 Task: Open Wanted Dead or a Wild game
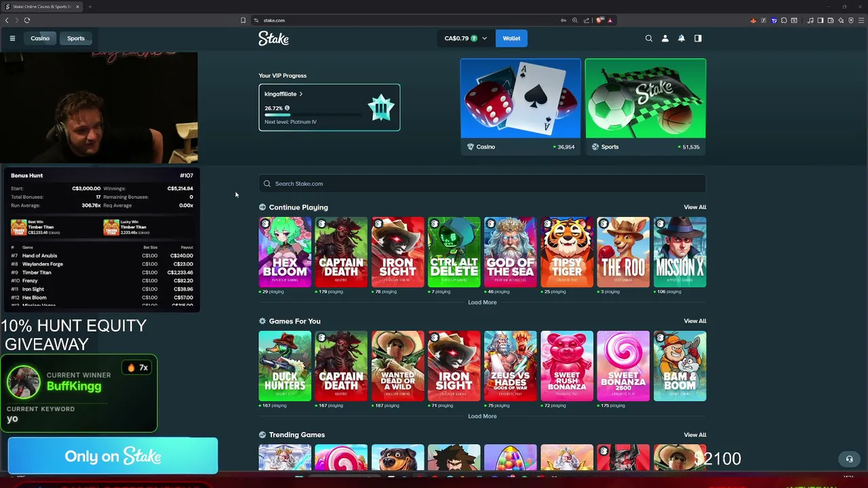[x=397, y=366]
